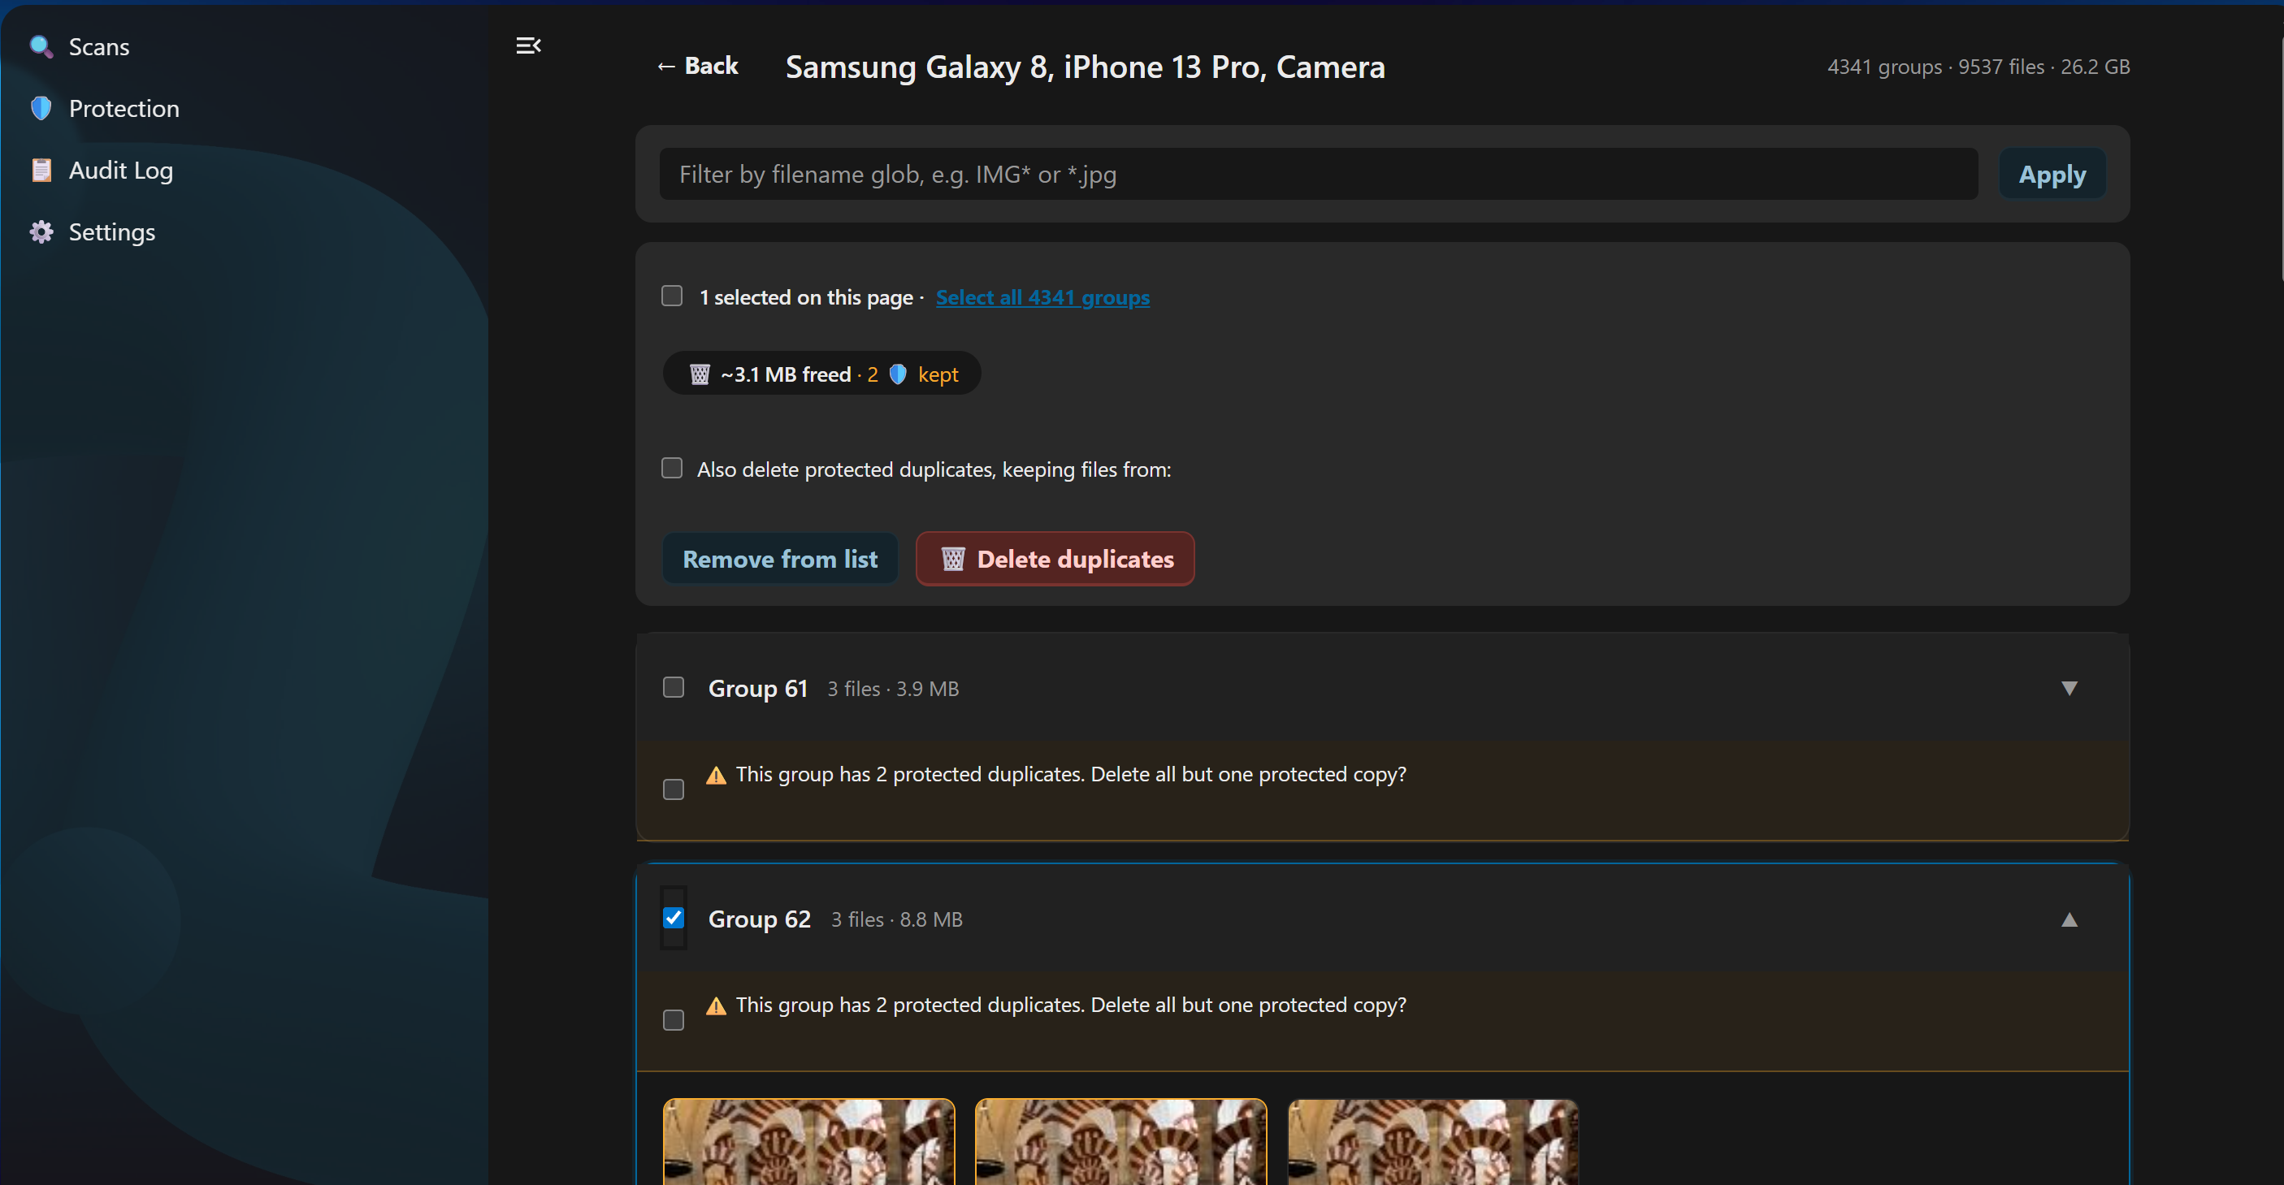Open second Group 62 photo thumbnail

click(1120, 1142)
